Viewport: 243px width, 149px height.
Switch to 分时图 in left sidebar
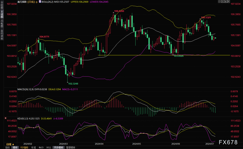click(x=2, y=5)
